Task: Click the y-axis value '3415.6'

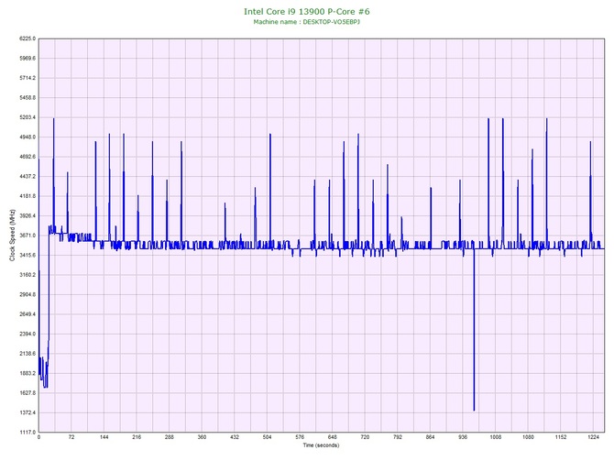Action: click(x=27, y=256)
